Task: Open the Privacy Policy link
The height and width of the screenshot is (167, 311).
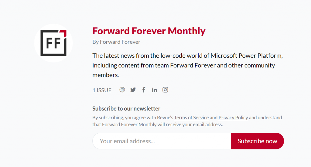Action: 233,118
